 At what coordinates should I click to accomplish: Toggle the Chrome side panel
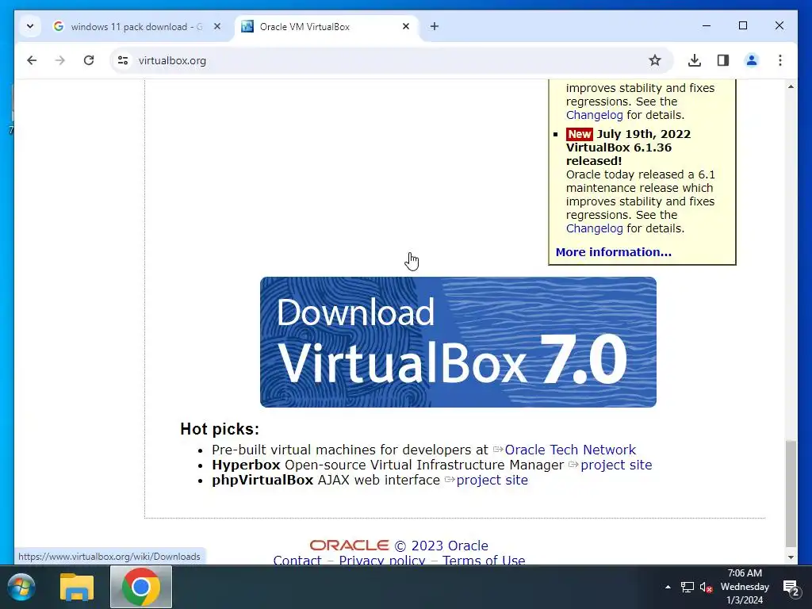click(x=723, y=60)
